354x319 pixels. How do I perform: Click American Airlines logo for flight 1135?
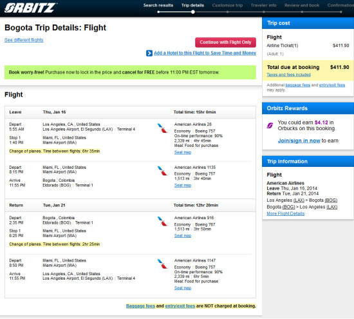coord(162,171)
